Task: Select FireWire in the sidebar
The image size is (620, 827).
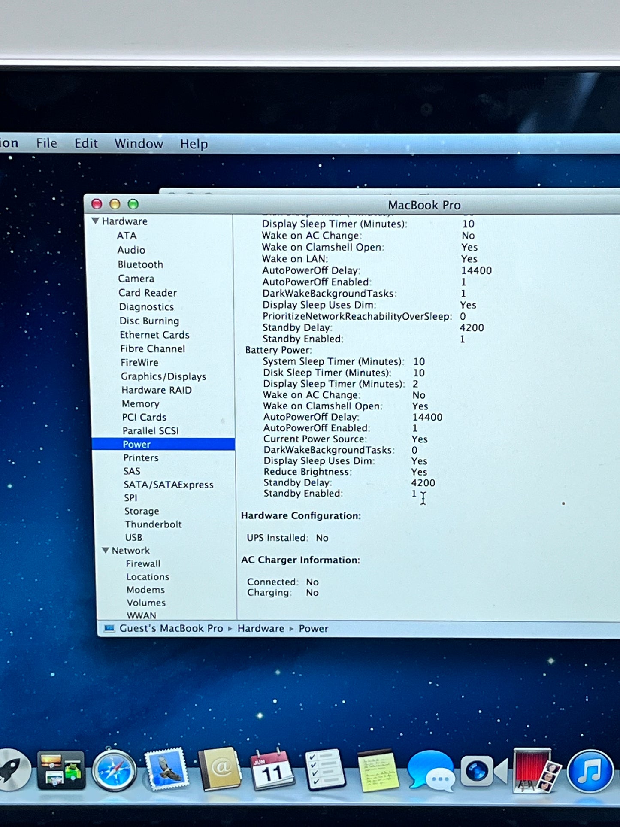Action: 139,362
